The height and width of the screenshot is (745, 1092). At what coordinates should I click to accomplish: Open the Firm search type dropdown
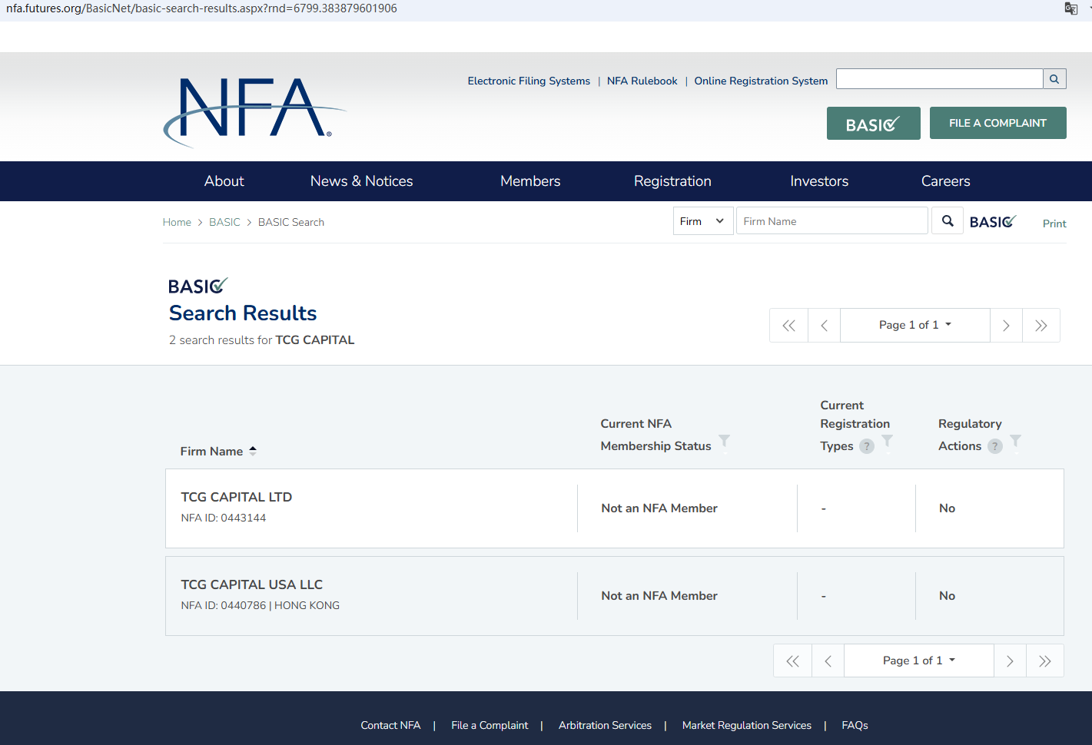pos(702,221)
